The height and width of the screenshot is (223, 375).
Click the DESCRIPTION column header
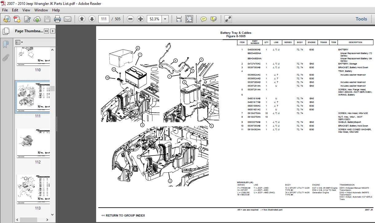pyautogui.click(x=355, y=42)
